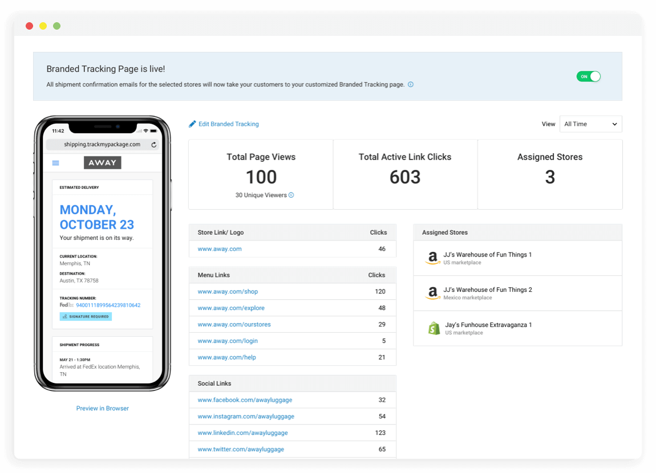Screen dimensions: 656x473
Task: Open the www.away.com/shop menu link
Action: coord(228,291)
